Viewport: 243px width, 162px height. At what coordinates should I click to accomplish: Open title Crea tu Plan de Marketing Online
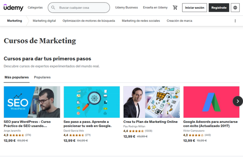(151, 122)
